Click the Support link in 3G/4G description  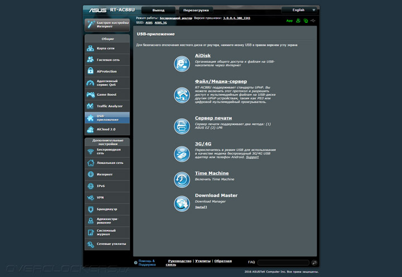pyautogui.click(x=252, y=157)
